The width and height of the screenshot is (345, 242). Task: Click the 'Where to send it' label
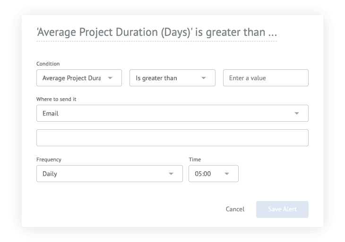click(x=56, y=99)
